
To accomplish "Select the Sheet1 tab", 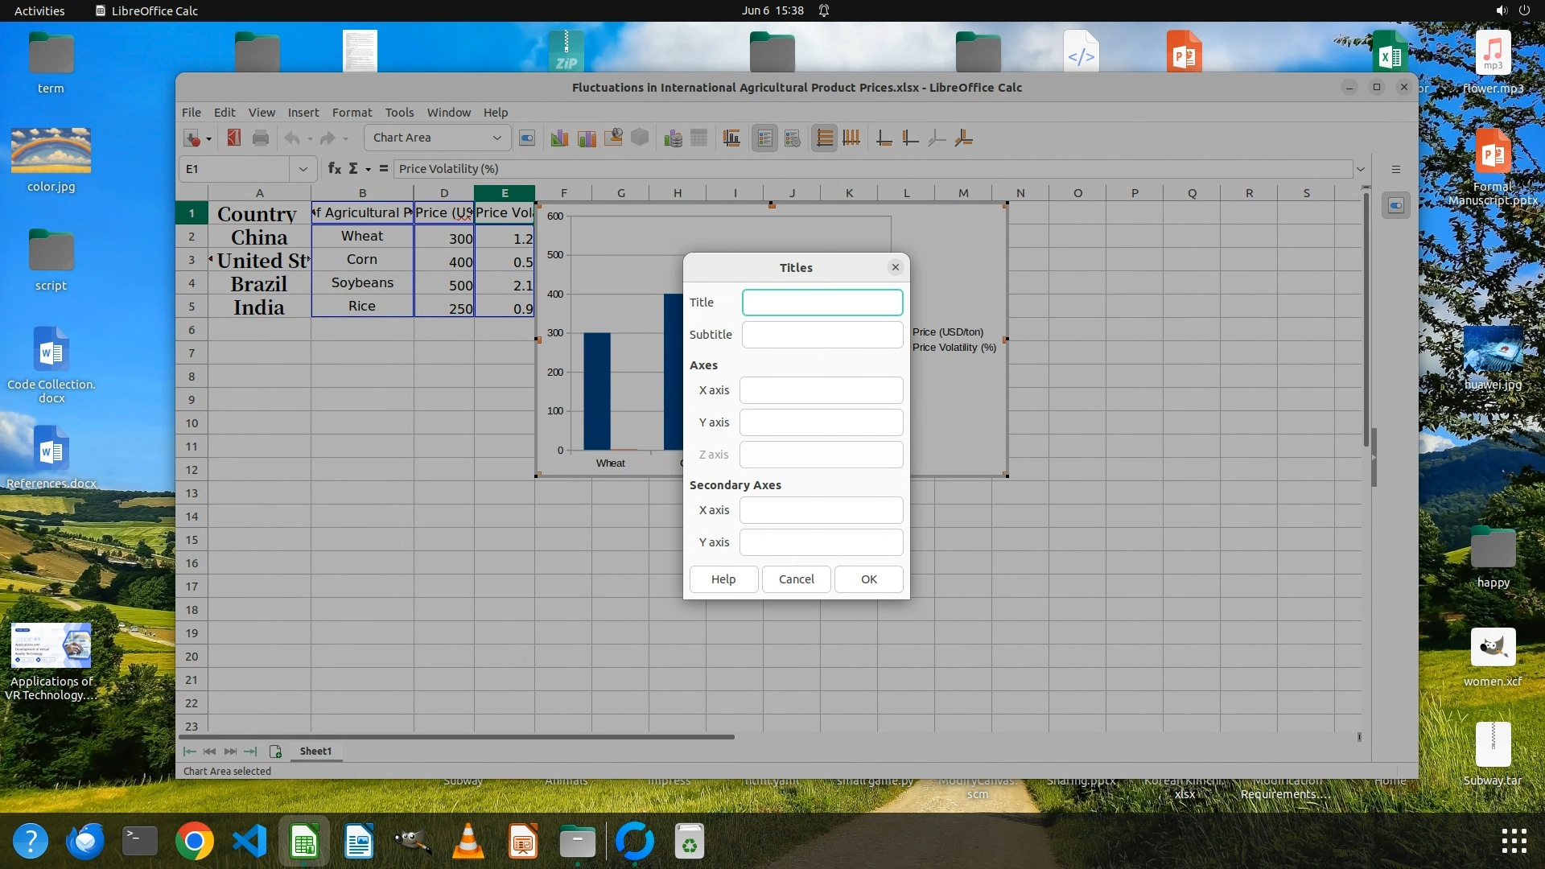I will pos(315,751).
